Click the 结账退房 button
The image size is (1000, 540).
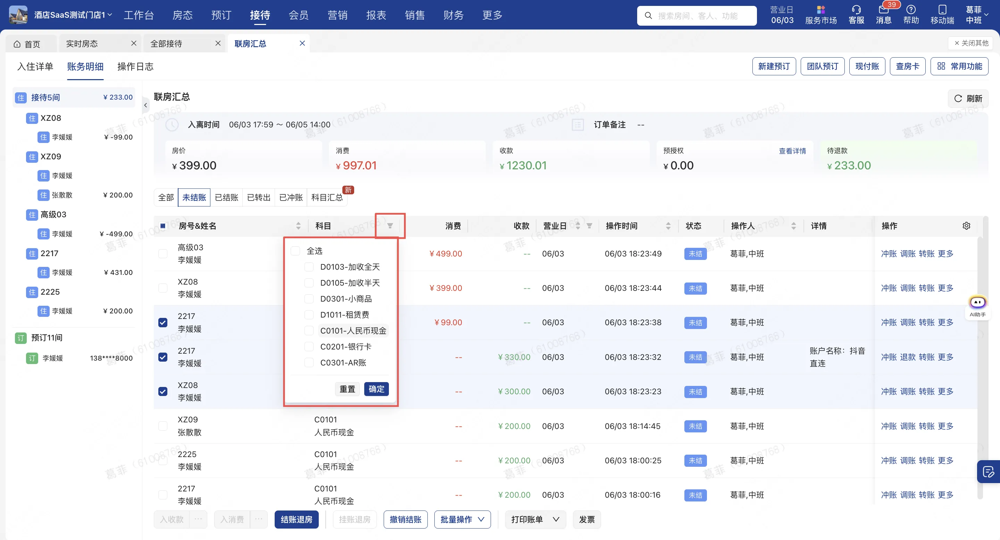click(297, 520)
